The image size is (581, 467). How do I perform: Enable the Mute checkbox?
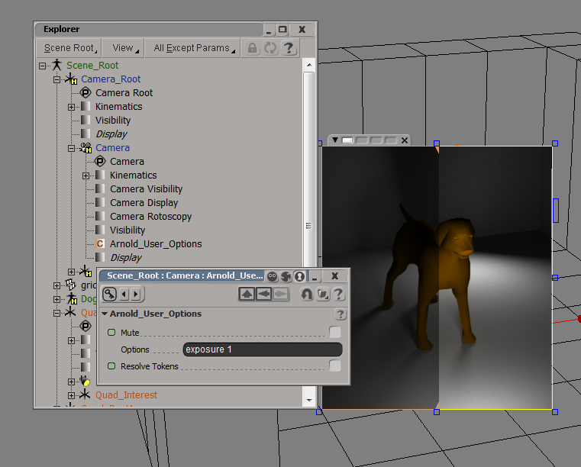point(334,332)
